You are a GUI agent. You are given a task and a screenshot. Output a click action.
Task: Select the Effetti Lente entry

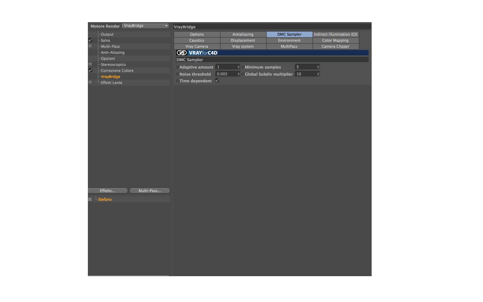point(112,83)
